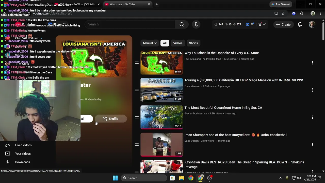
Task: Open Chrome three-dot menu
Action: click(320, 13)
